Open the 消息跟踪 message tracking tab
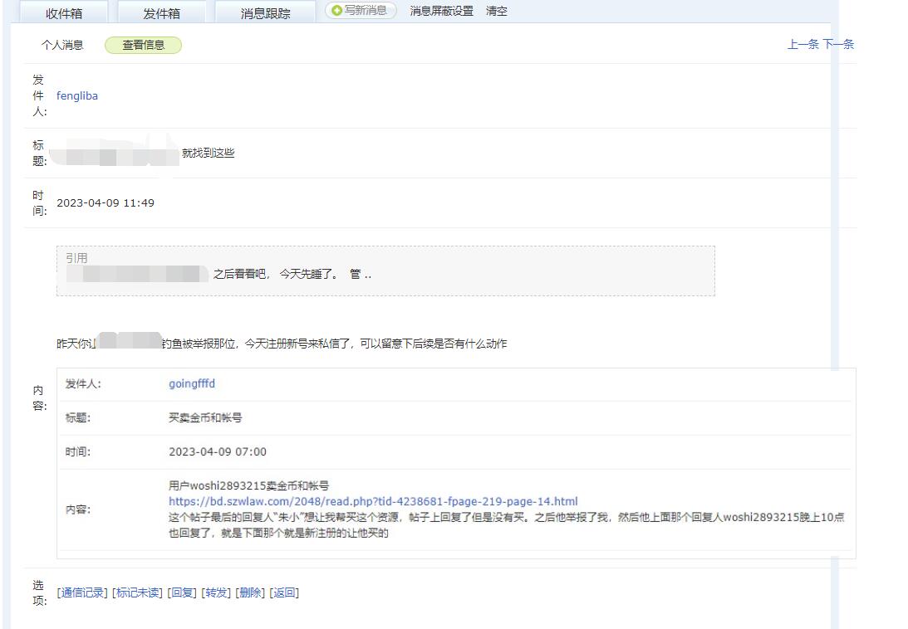908x629 pixels. (x=265, y=12)
